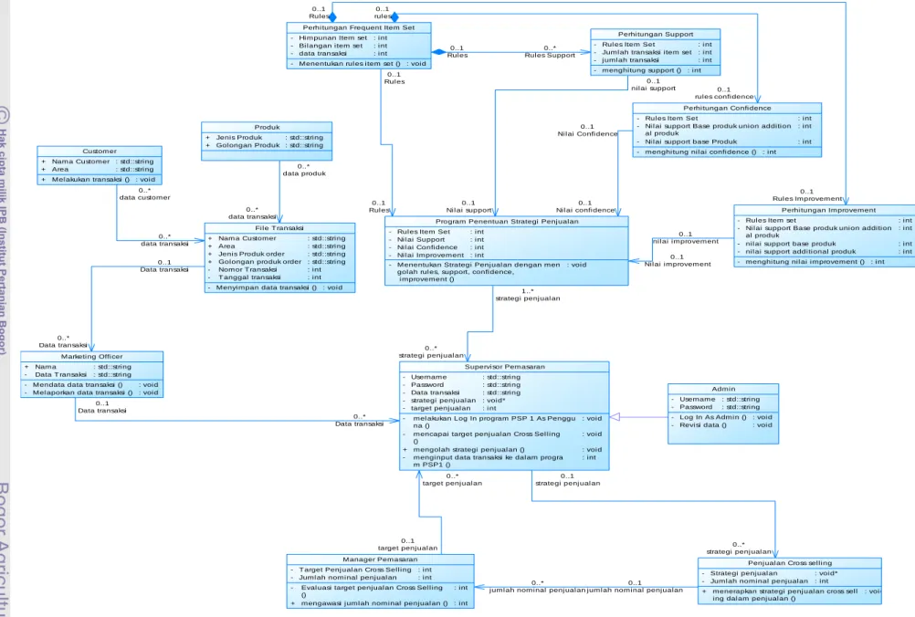Click the data customer association label

(144, 198)
